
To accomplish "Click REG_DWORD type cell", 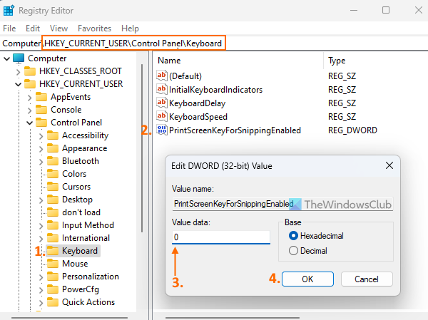I will click(352, 130).
